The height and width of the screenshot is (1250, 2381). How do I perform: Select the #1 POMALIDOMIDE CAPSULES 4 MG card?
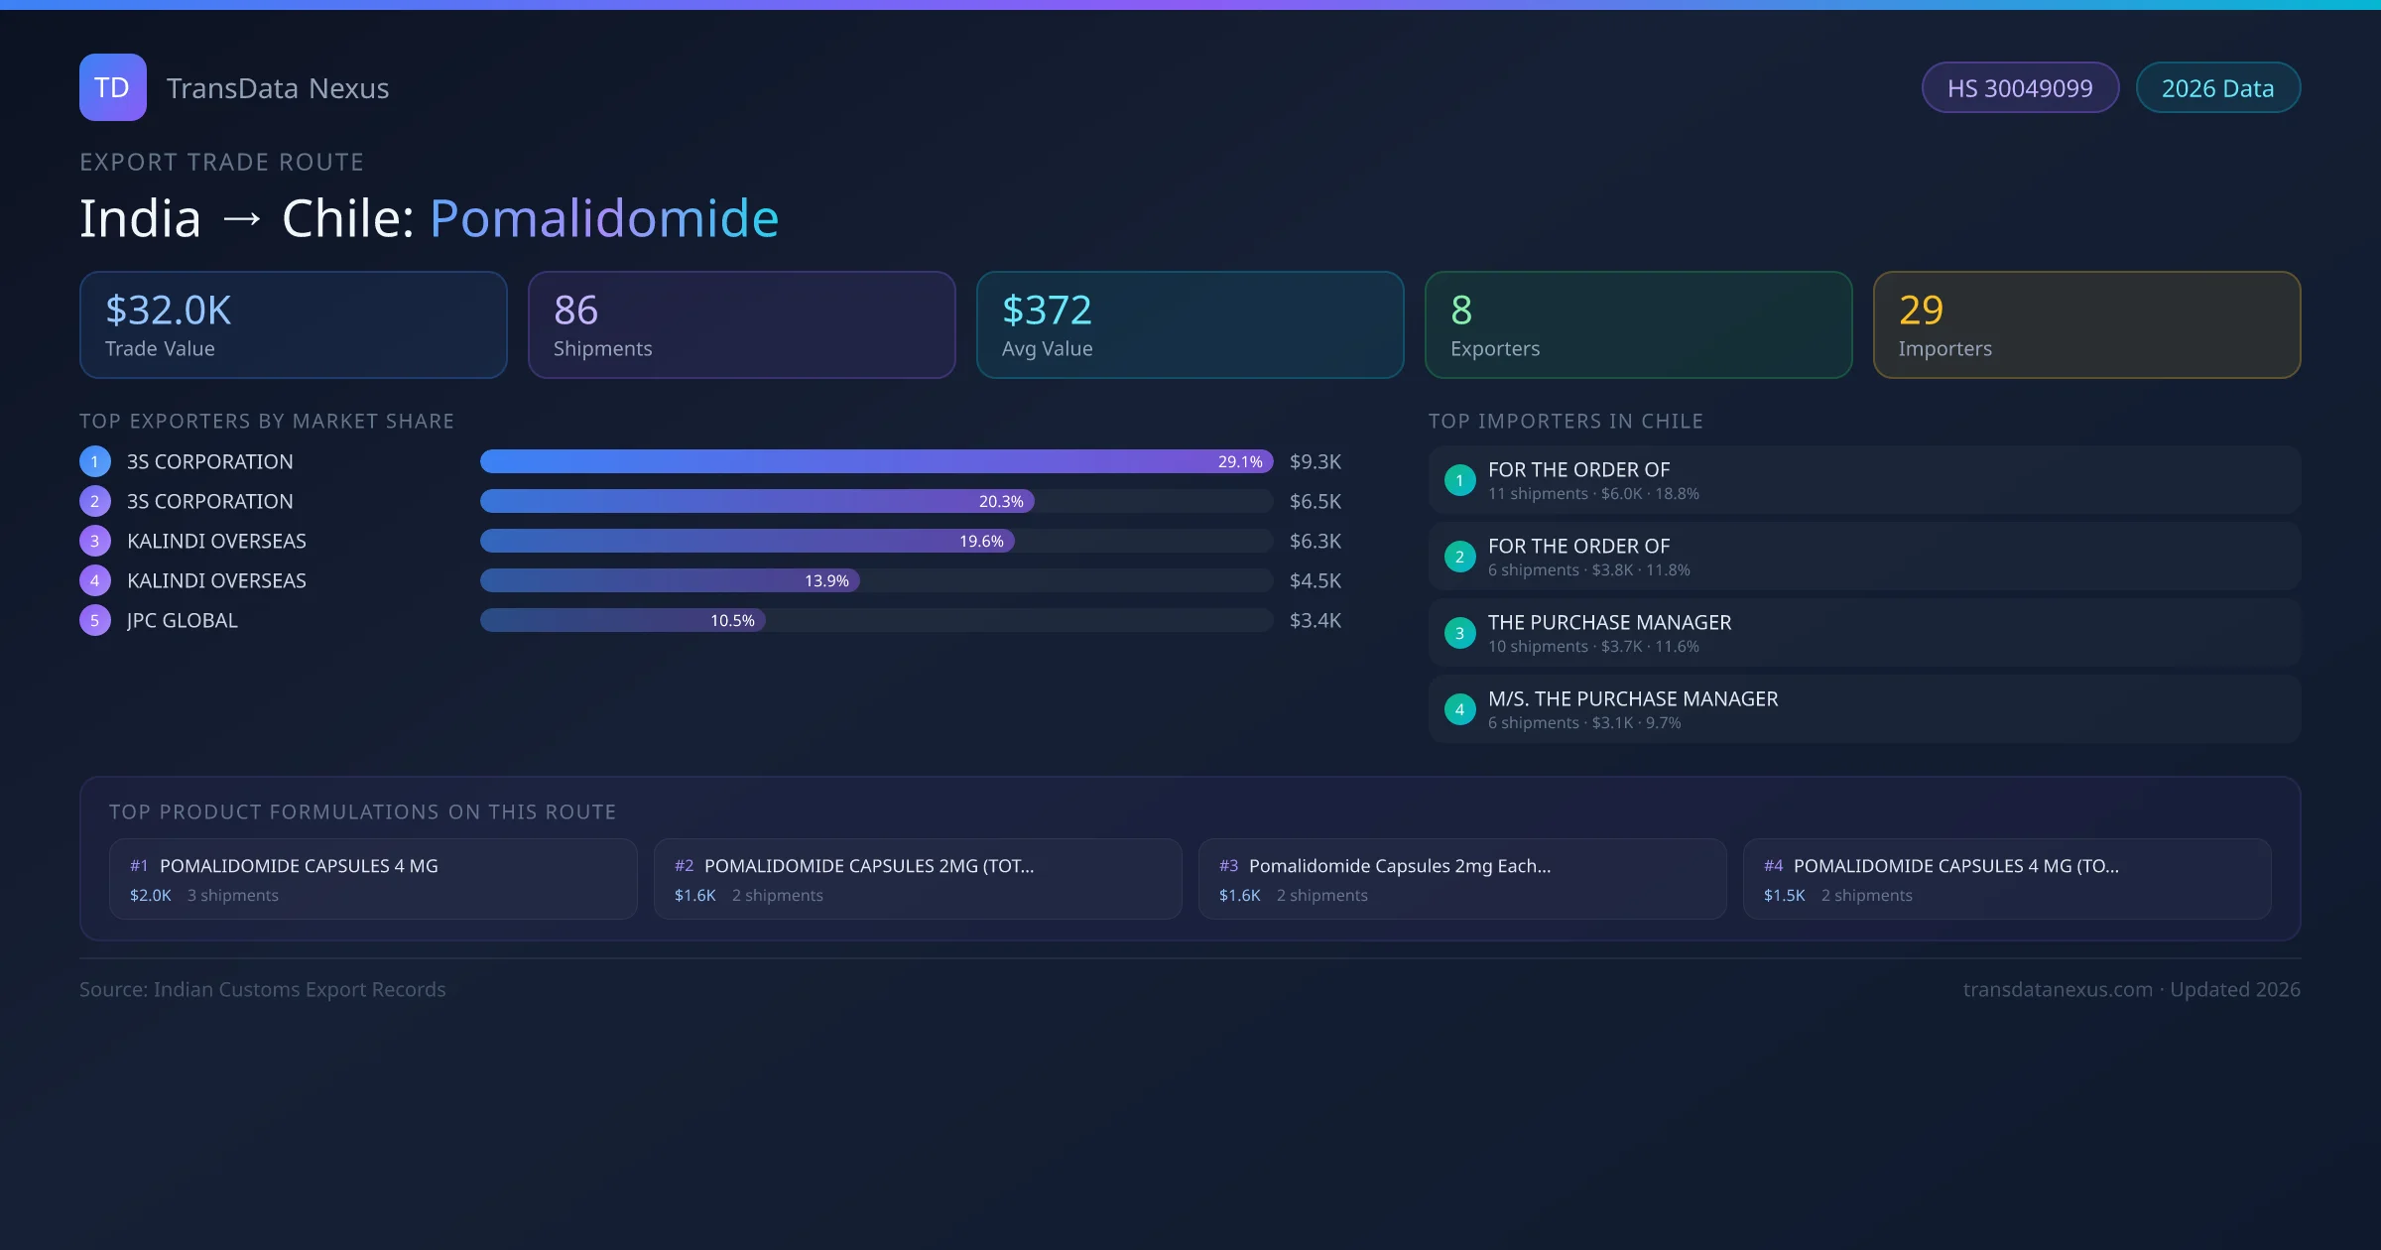[373, 879]
